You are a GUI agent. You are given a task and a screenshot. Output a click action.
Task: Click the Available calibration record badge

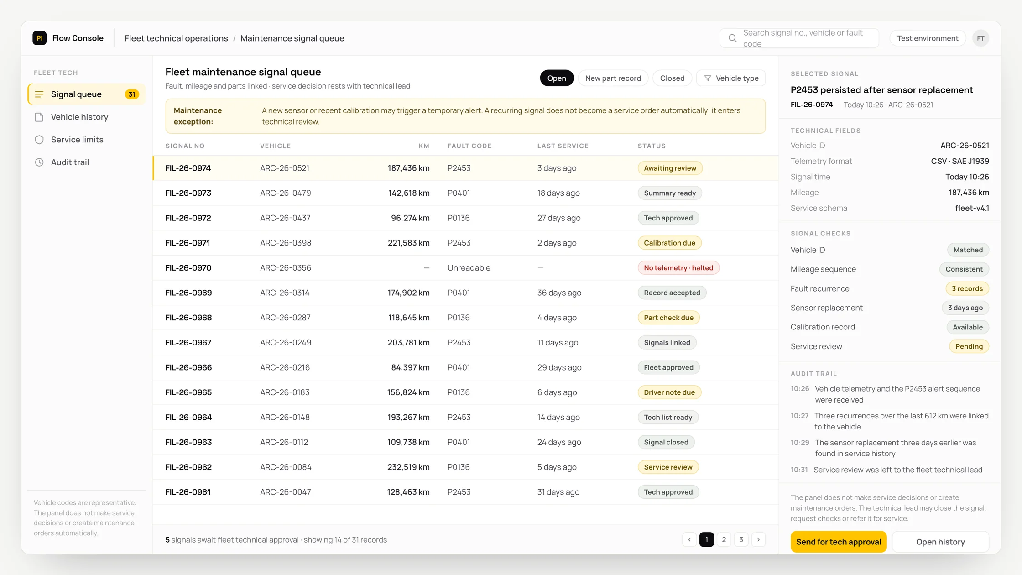coord(968,327)
